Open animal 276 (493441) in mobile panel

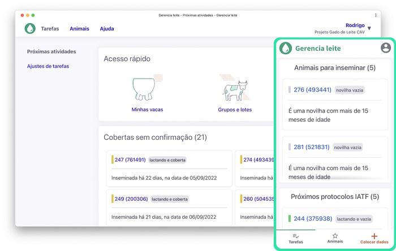tap(312, 89)
